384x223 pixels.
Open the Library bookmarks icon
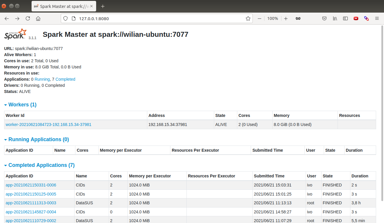(335, 18)
